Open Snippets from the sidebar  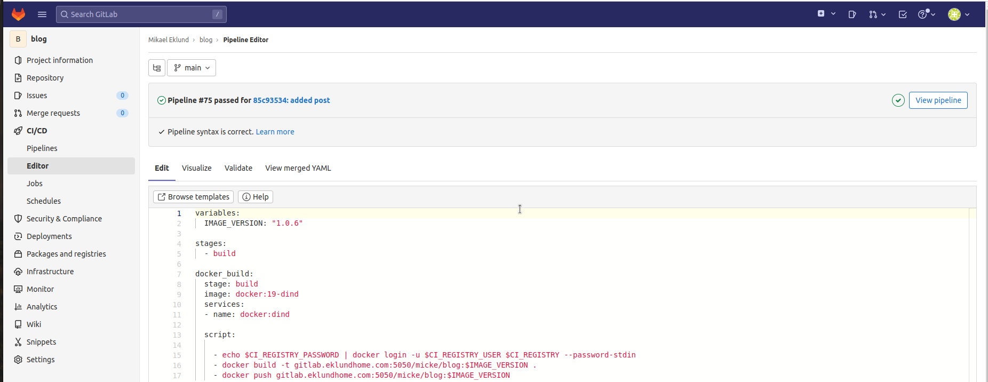point(41,342)
